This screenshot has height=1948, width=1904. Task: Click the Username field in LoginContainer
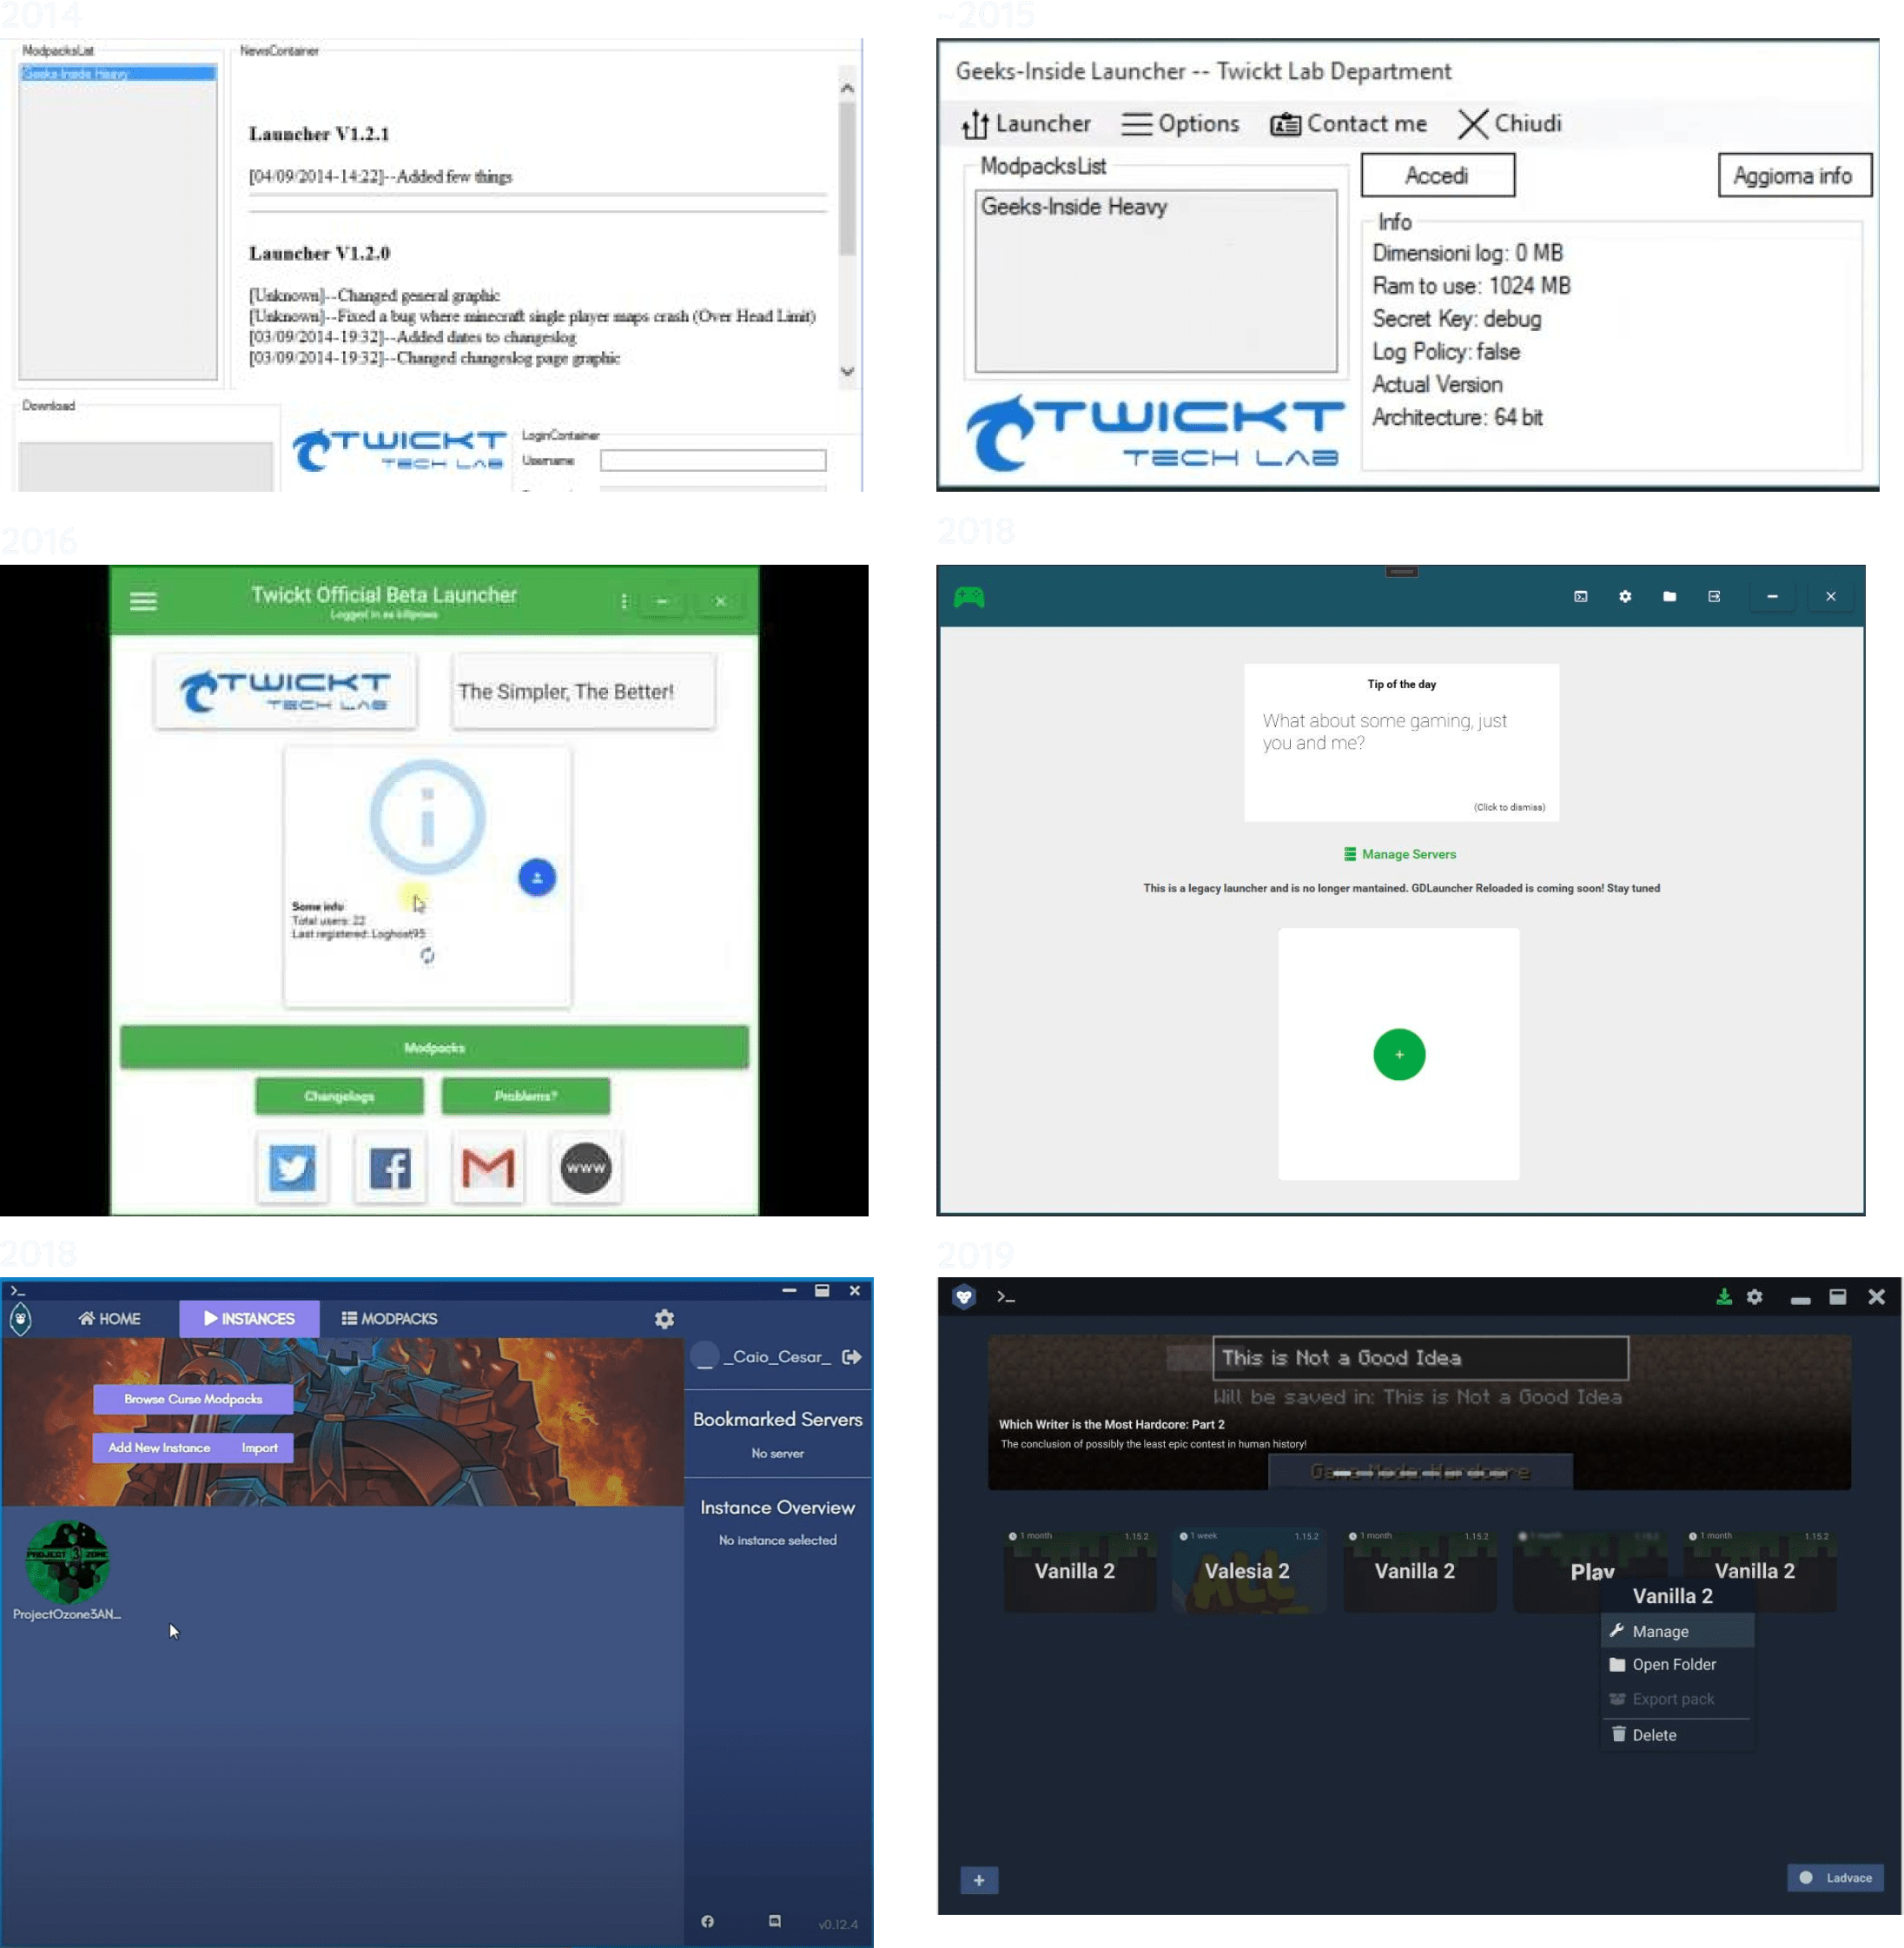tap(713, 460)
